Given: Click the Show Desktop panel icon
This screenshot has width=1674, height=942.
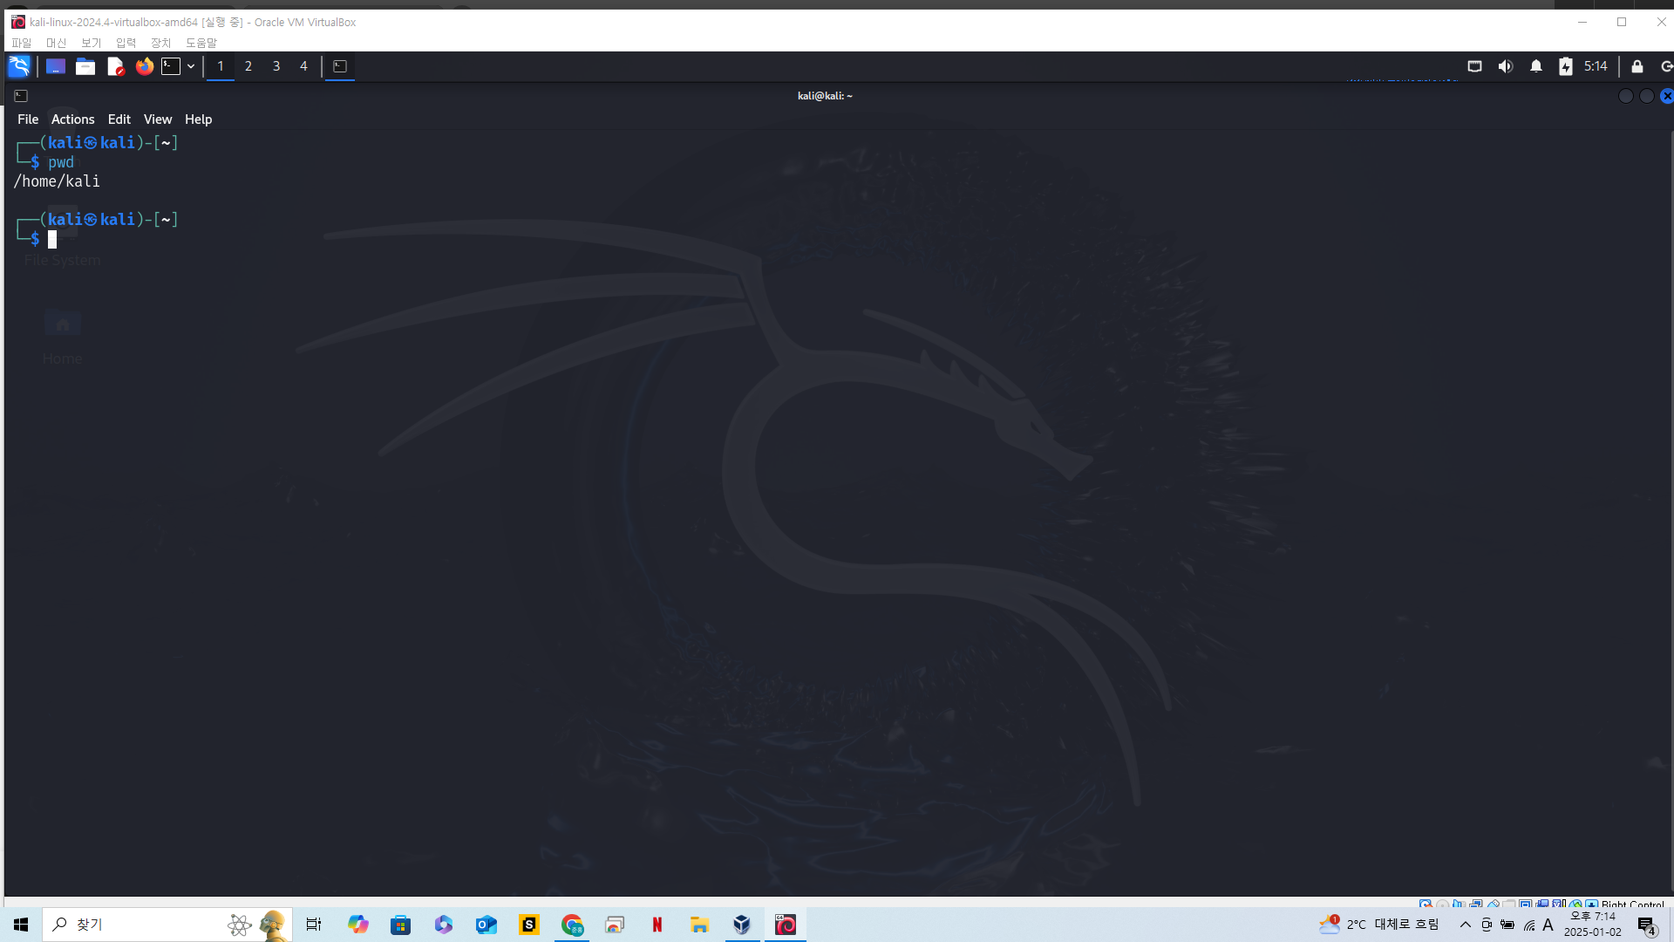Looking at the screenshot, I should (x=56, y=66).
